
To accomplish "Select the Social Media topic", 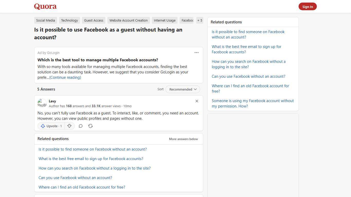I will click(x=45, y=20).
